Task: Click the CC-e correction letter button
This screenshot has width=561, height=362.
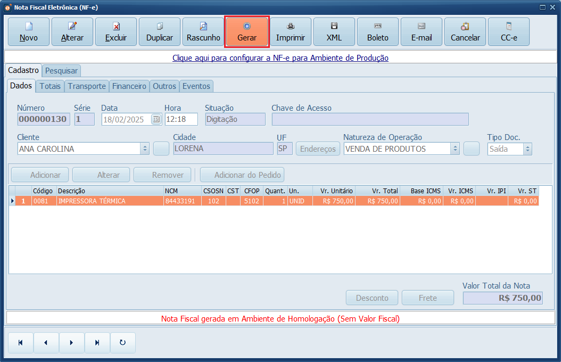Action: coord(509,31)
